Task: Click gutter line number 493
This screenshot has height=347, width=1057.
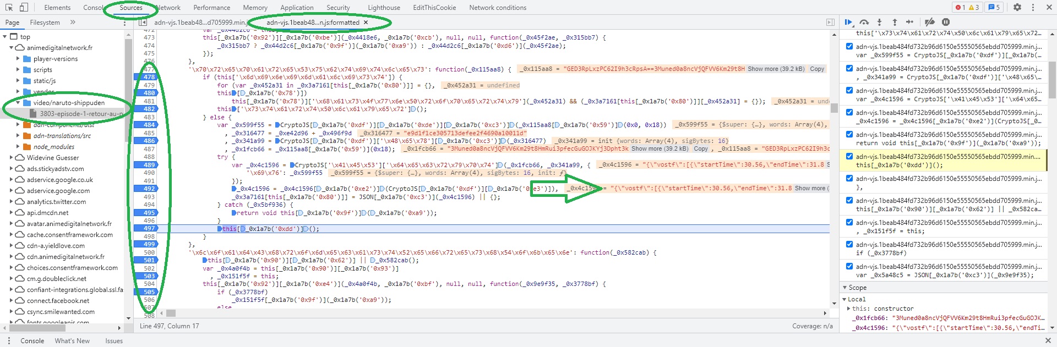Action: tap(149, 197)
